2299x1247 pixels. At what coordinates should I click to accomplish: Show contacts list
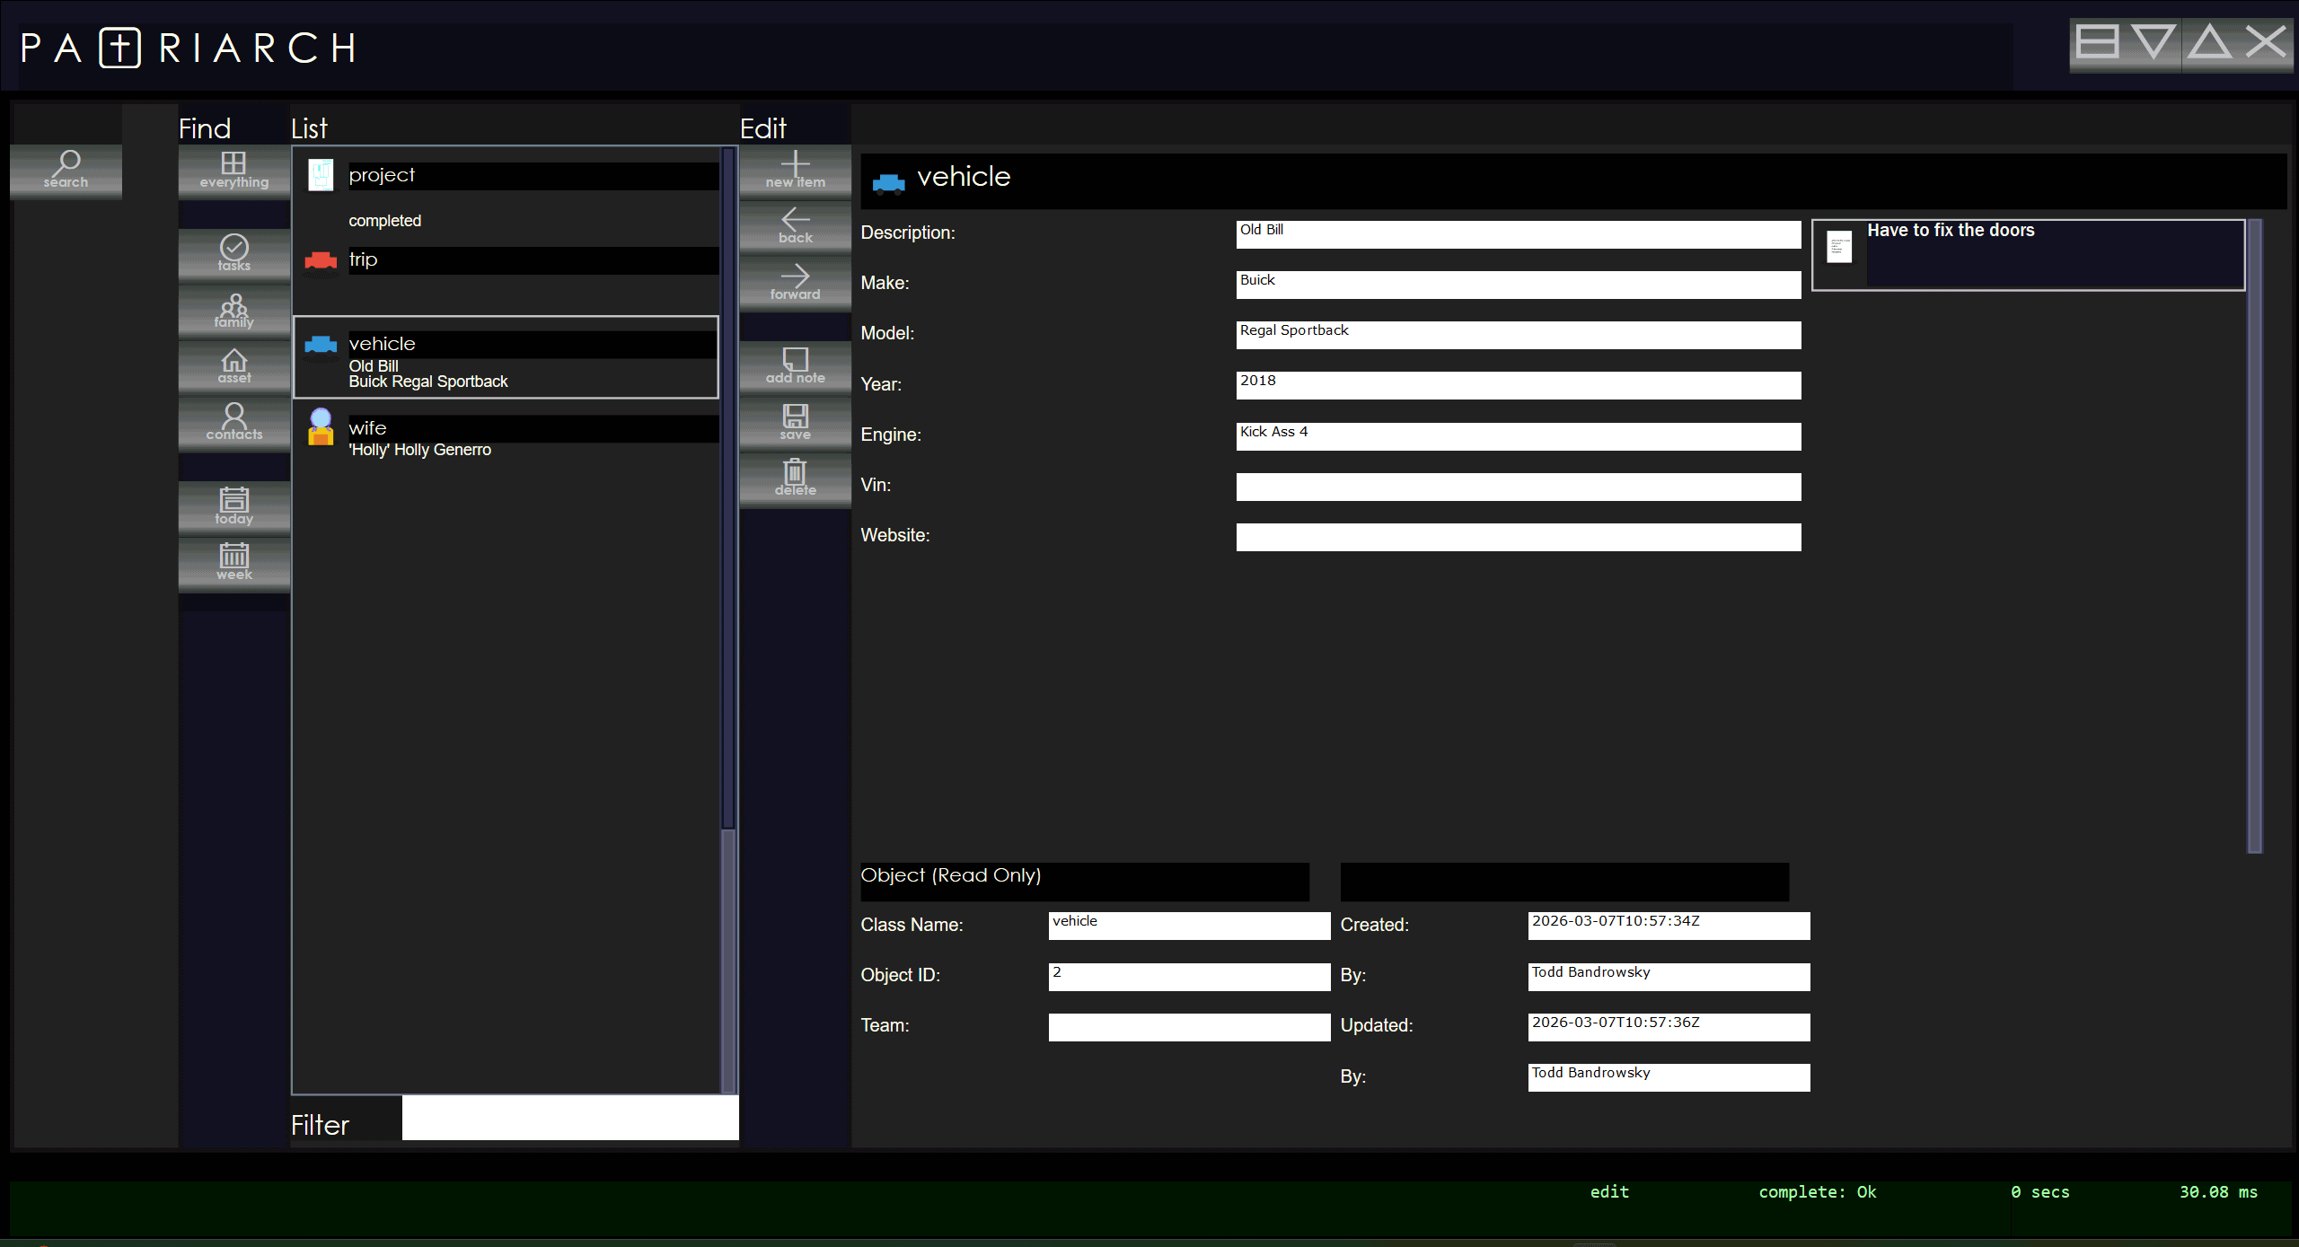[x=233, y=422]
